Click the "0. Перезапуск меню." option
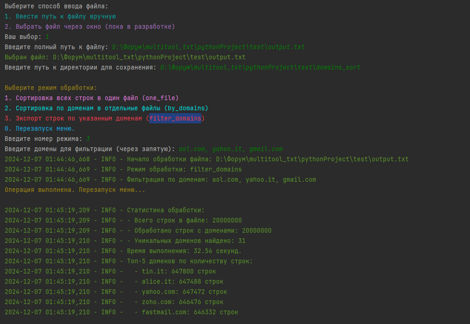This screenshot has height=324, width=470. tap(40, 128)
